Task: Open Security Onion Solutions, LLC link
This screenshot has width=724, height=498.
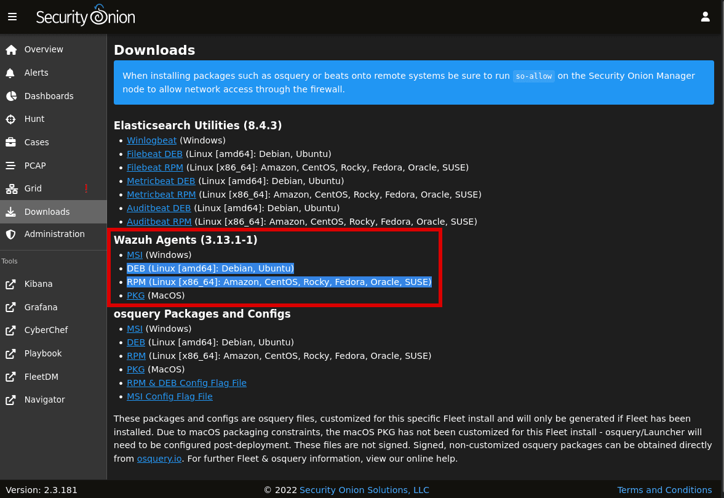Action: [364, 490]
